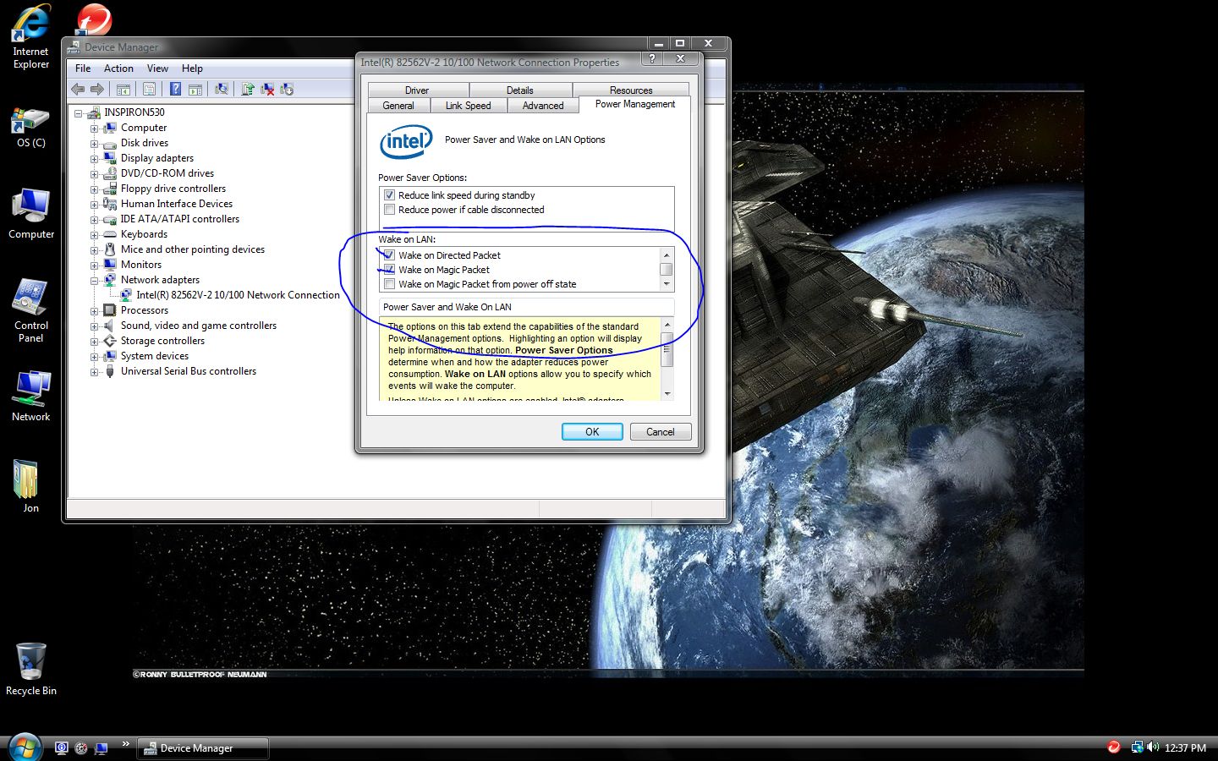Select the Recycle Bin desktop icon
Viewport: 1218px width, 761px height.
(31, 669)
